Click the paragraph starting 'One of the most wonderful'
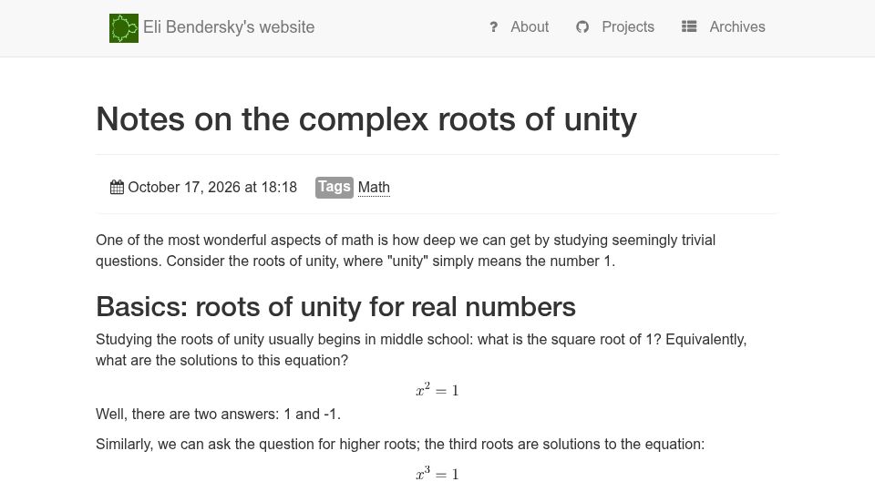This screenshot has width=875, height=492. (x=406, y=251)
